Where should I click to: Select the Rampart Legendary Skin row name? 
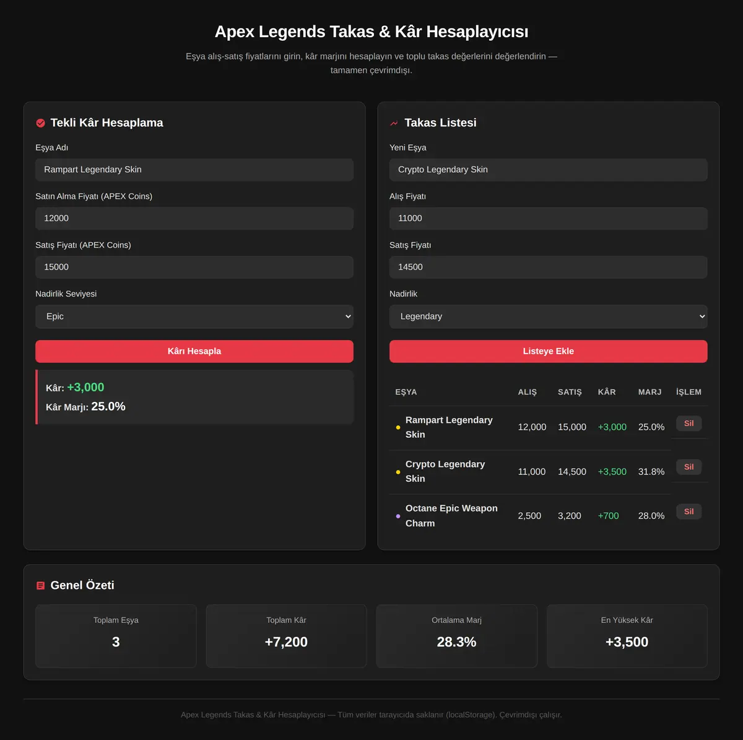tap(449, 427)
